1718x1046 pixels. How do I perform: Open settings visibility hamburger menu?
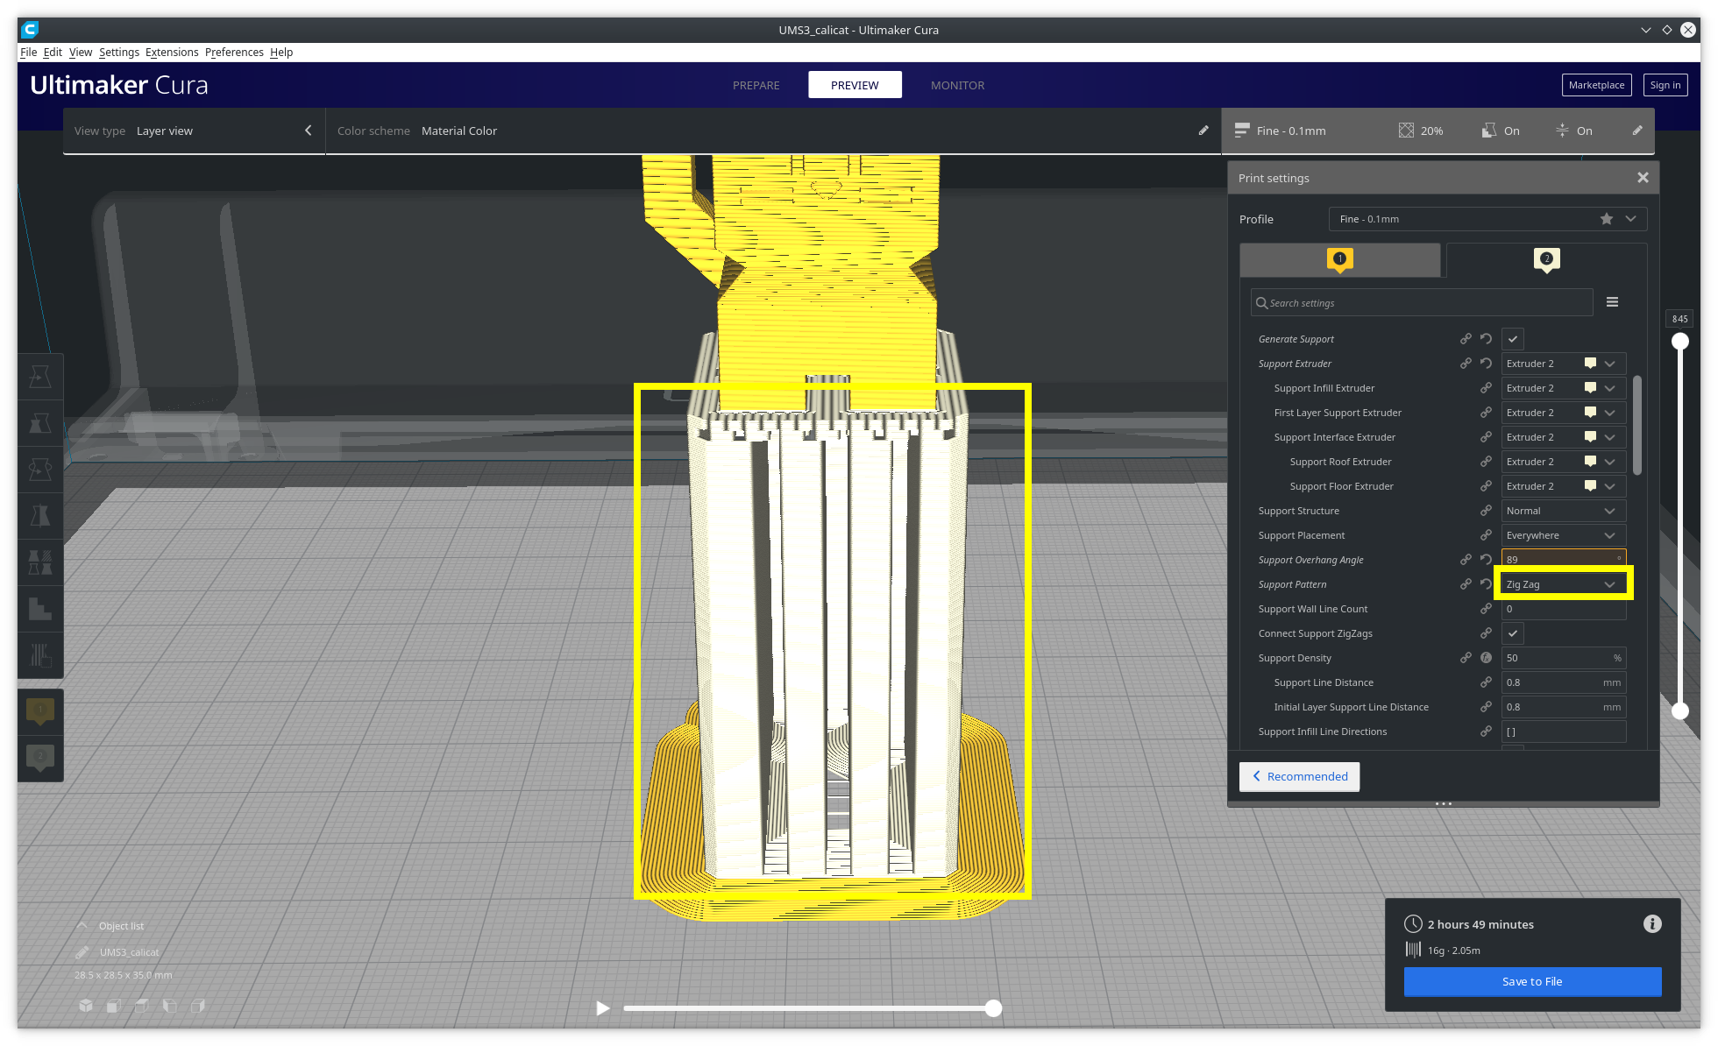tap(1612, 302)
